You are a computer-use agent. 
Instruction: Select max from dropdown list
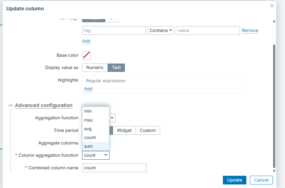coord(95,120)
